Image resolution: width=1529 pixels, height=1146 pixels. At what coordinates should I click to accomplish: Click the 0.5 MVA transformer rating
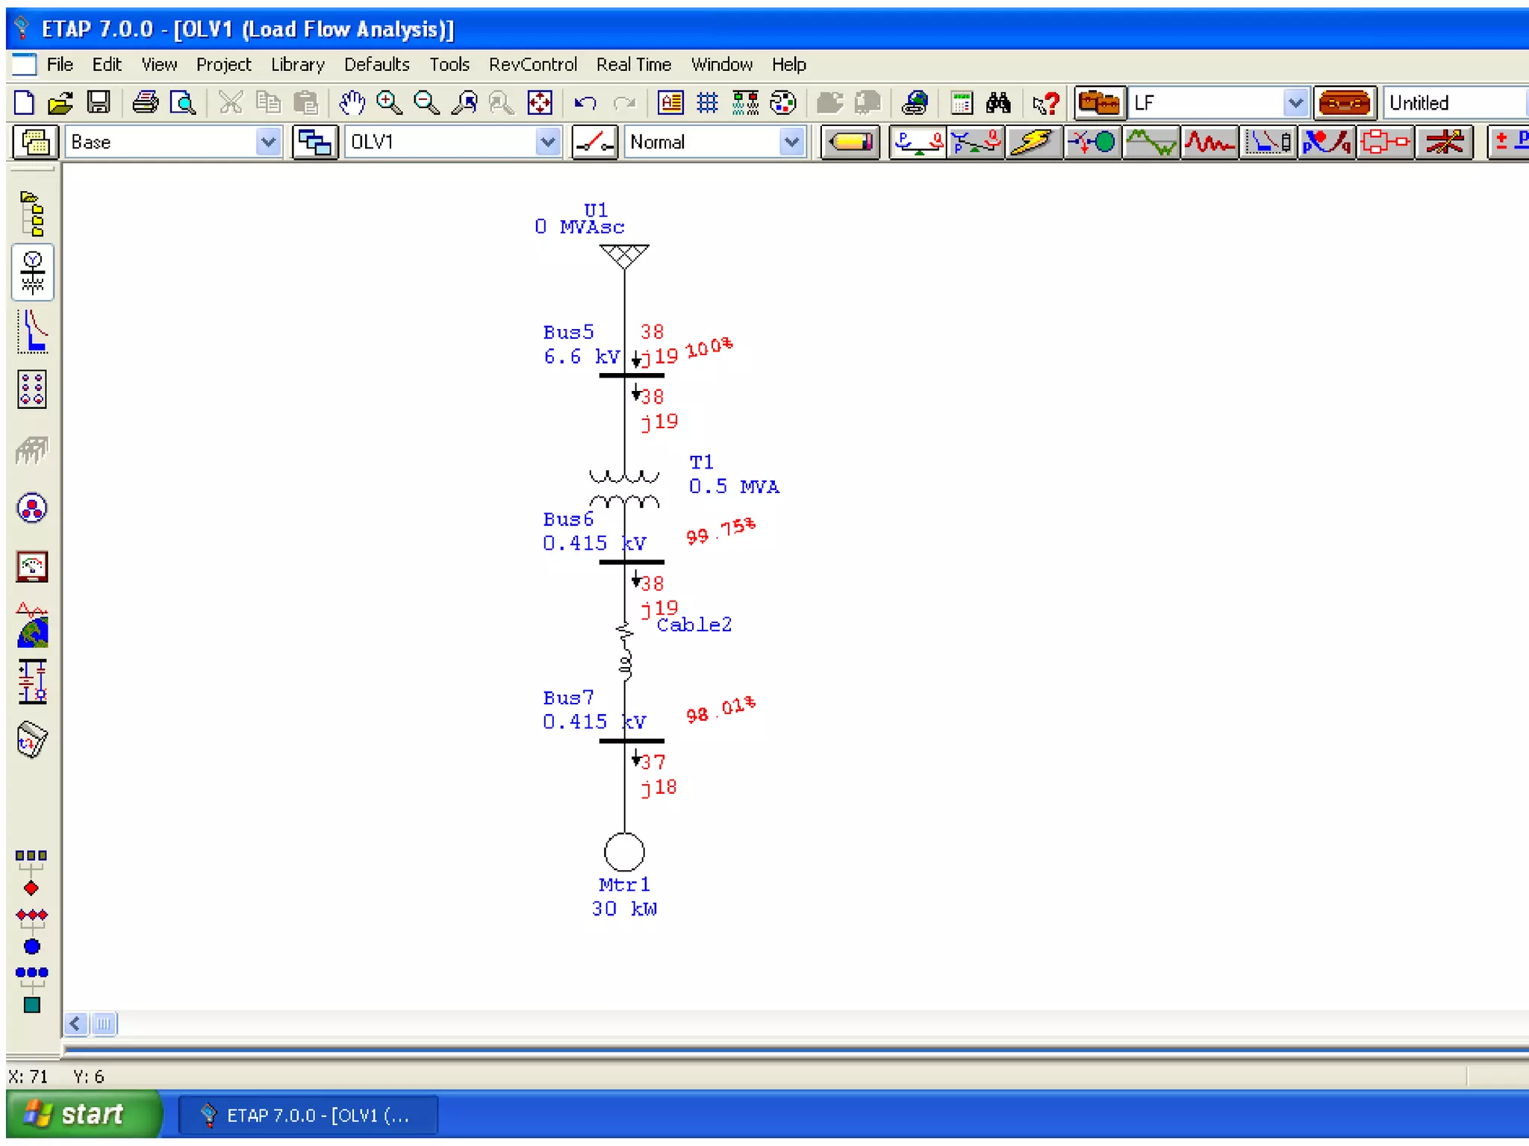point(734,486)
